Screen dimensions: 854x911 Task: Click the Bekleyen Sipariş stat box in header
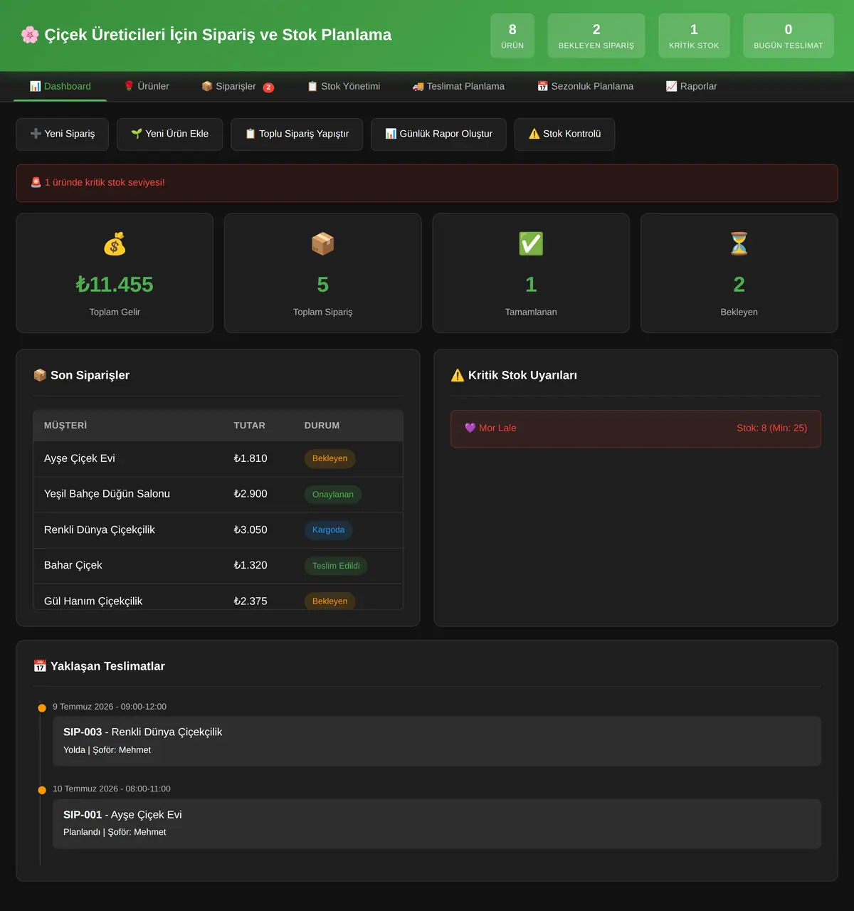[x=596, y=36]
